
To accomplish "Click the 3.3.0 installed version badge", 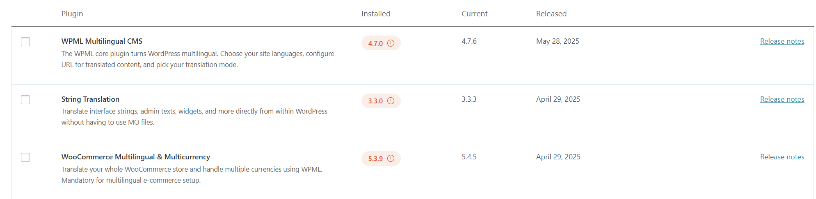I will click(381, 101).
